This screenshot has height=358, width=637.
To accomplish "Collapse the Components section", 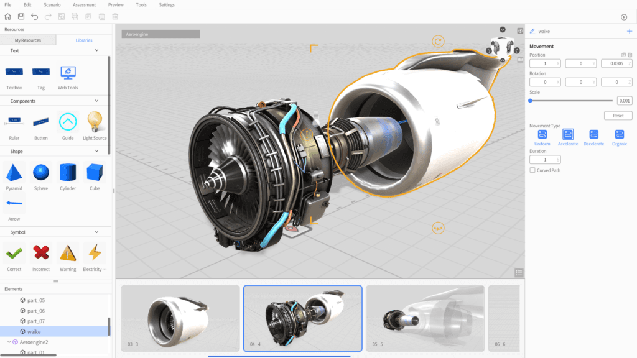I will (x=96, y=101).
